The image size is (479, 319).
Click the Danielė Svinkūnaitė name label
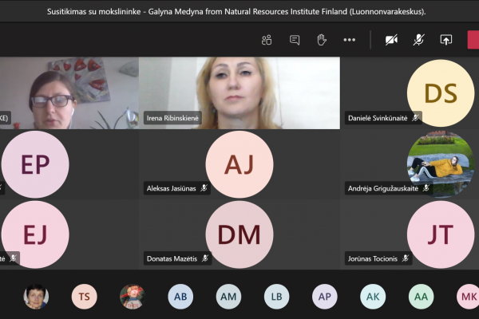[378, 118]
